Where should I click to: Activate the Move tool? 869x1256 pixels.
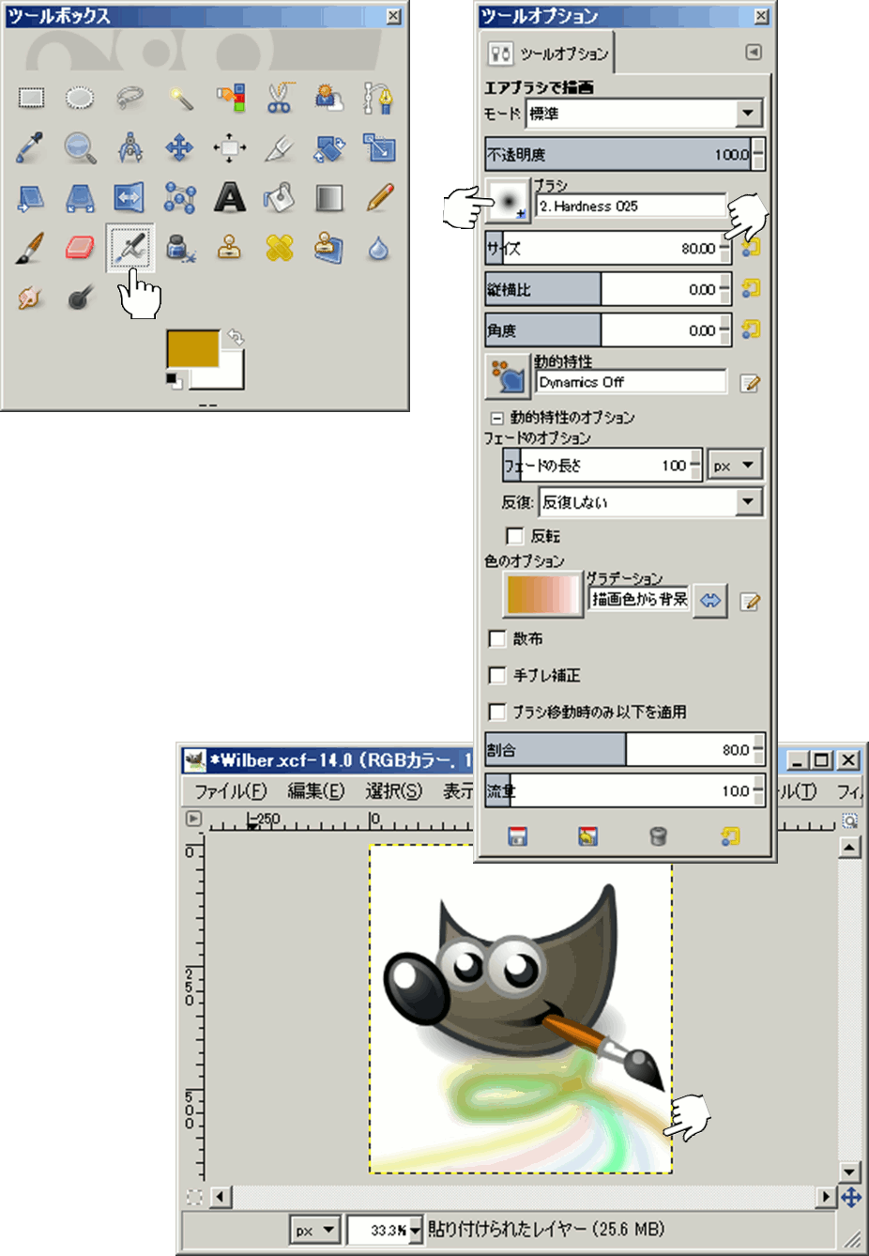click(179, 147)
